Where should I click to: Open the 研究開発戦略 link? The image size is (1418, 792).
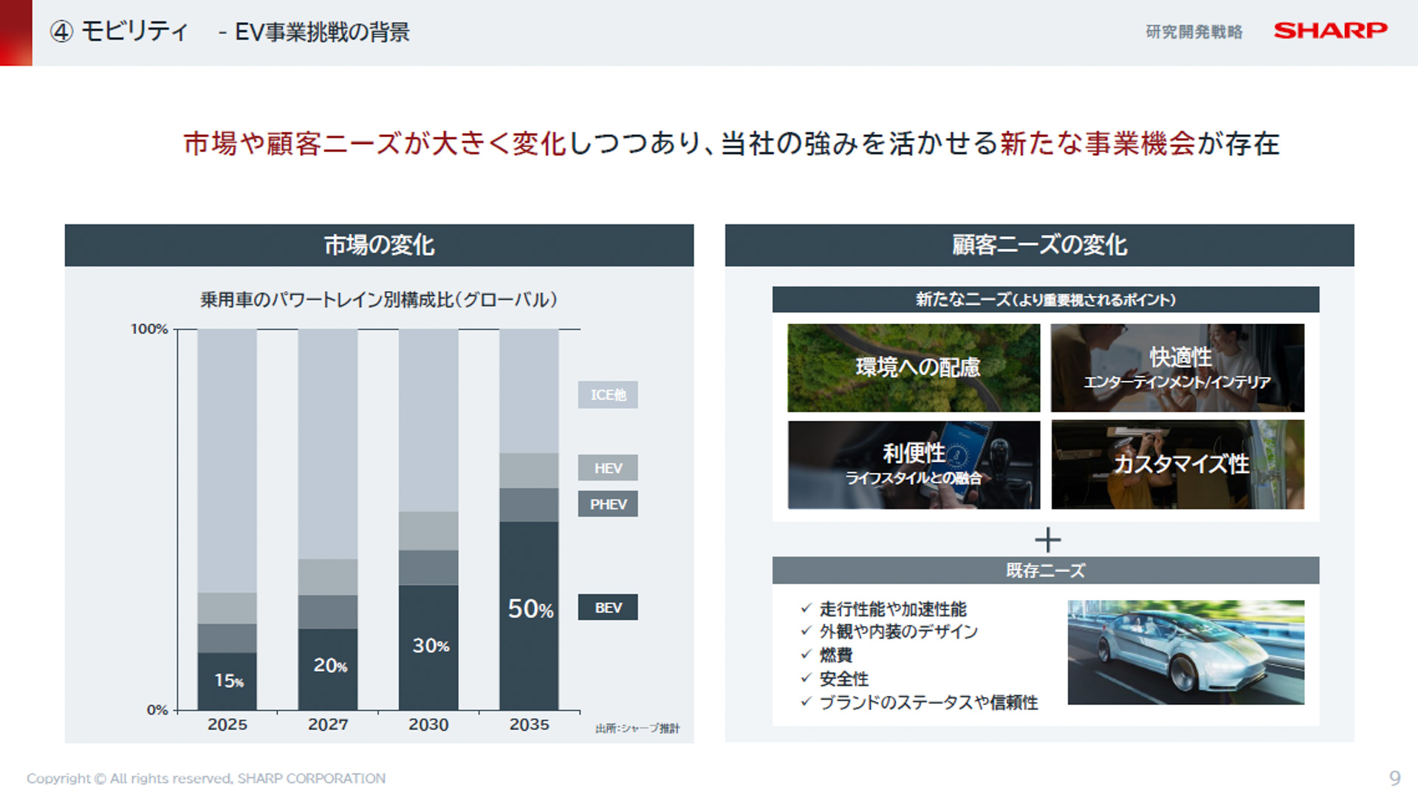1193,31
